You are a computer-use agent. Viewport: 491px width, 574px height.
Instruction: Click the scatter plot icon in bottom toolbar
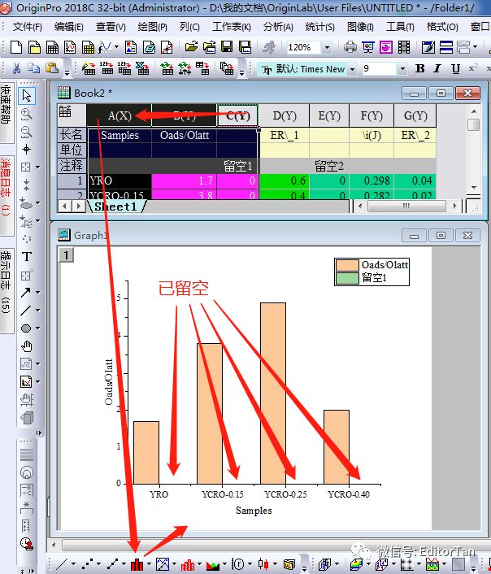(x=88, y=564)
